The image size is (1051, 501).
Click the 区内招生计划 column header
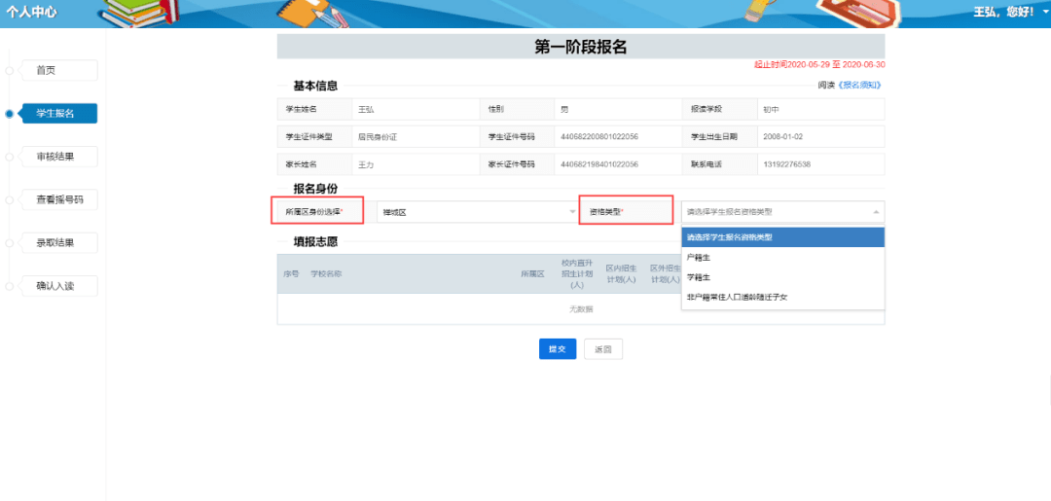click(x=621, y=274)
